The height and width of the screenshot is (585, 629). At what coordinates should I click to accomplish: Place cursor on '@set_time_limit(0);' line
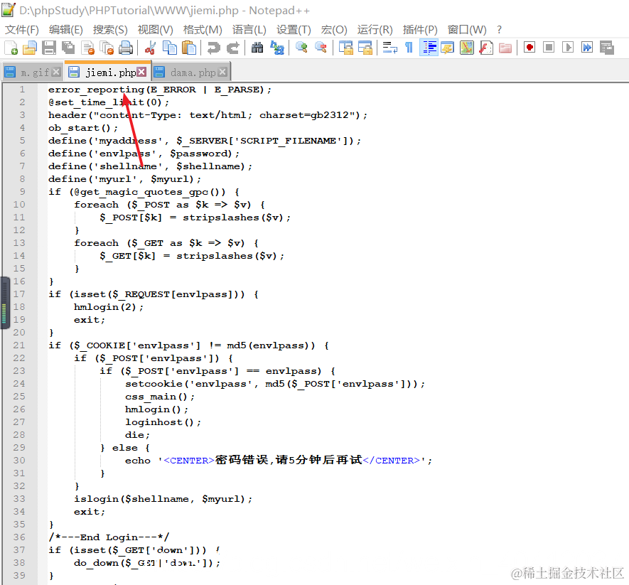click(108, 102)
